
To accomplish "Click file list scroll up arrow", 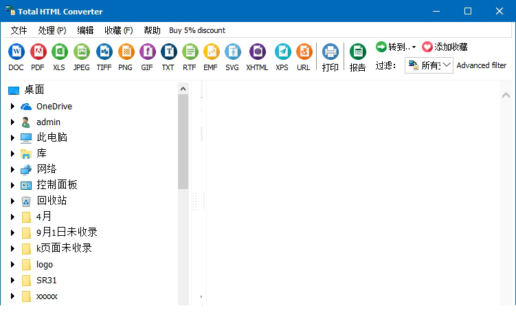I will [x=506, y=96].
